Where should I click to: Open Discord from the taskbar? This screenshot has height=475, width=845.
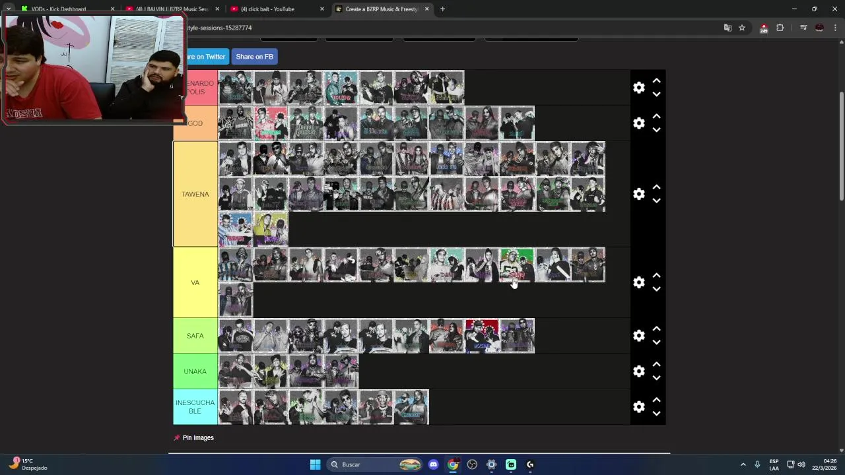coord(434,464)
